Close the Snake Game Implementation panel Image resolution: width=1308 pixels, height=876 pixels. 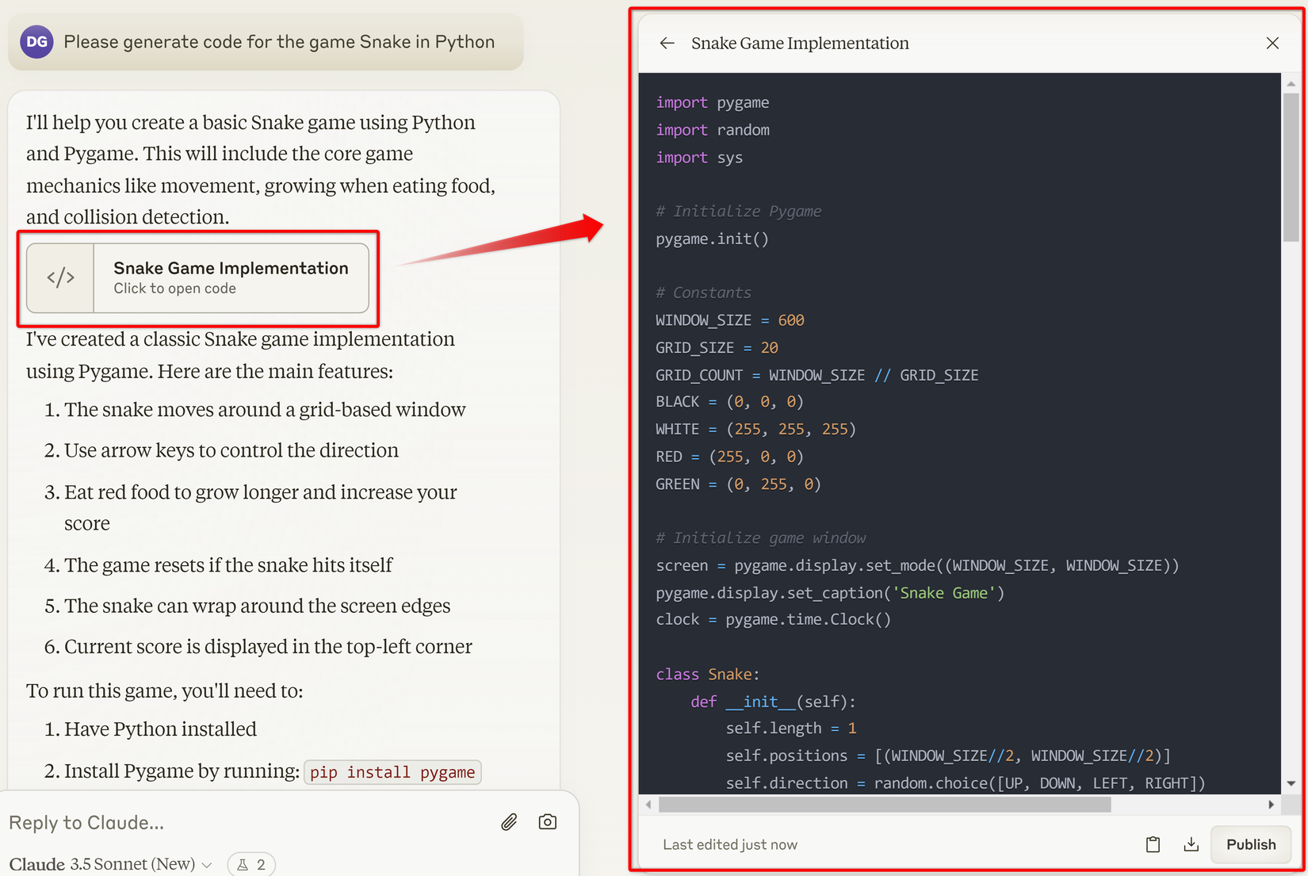1272,43
